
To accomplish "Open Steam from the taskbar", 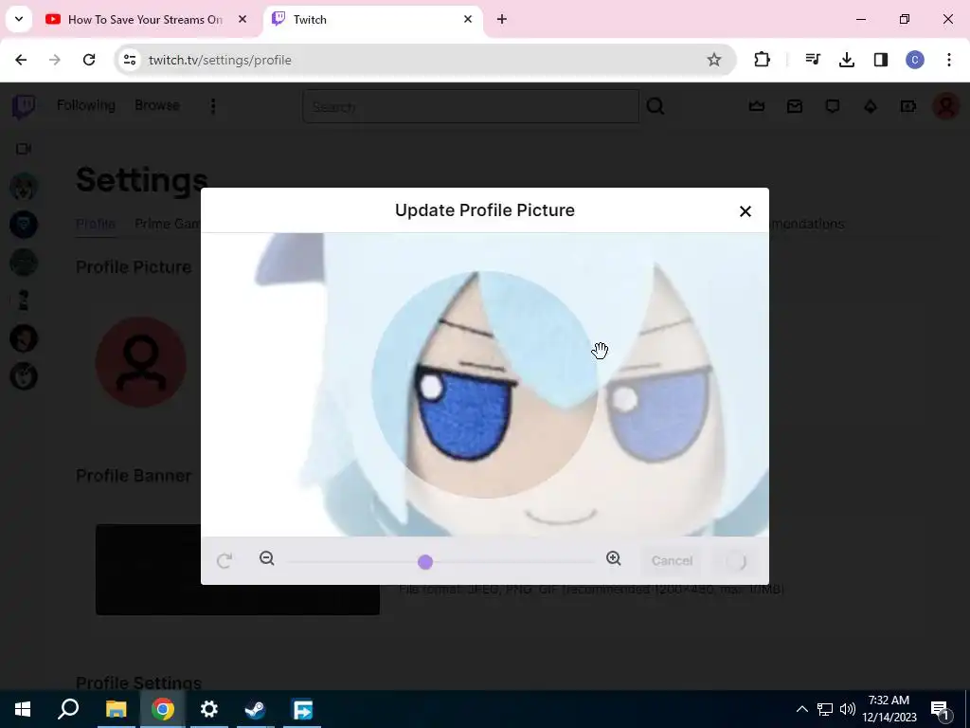I will coord(255,709).
